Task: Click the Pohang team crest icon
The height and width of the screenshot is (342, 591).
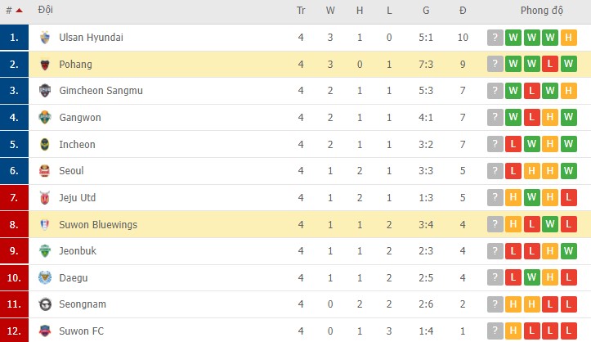Action: [45, 65]
